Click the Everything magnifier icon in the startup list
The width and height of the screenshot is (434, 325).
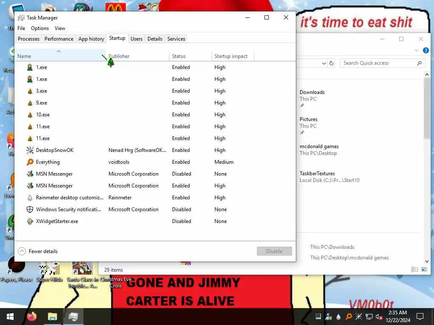30,162
